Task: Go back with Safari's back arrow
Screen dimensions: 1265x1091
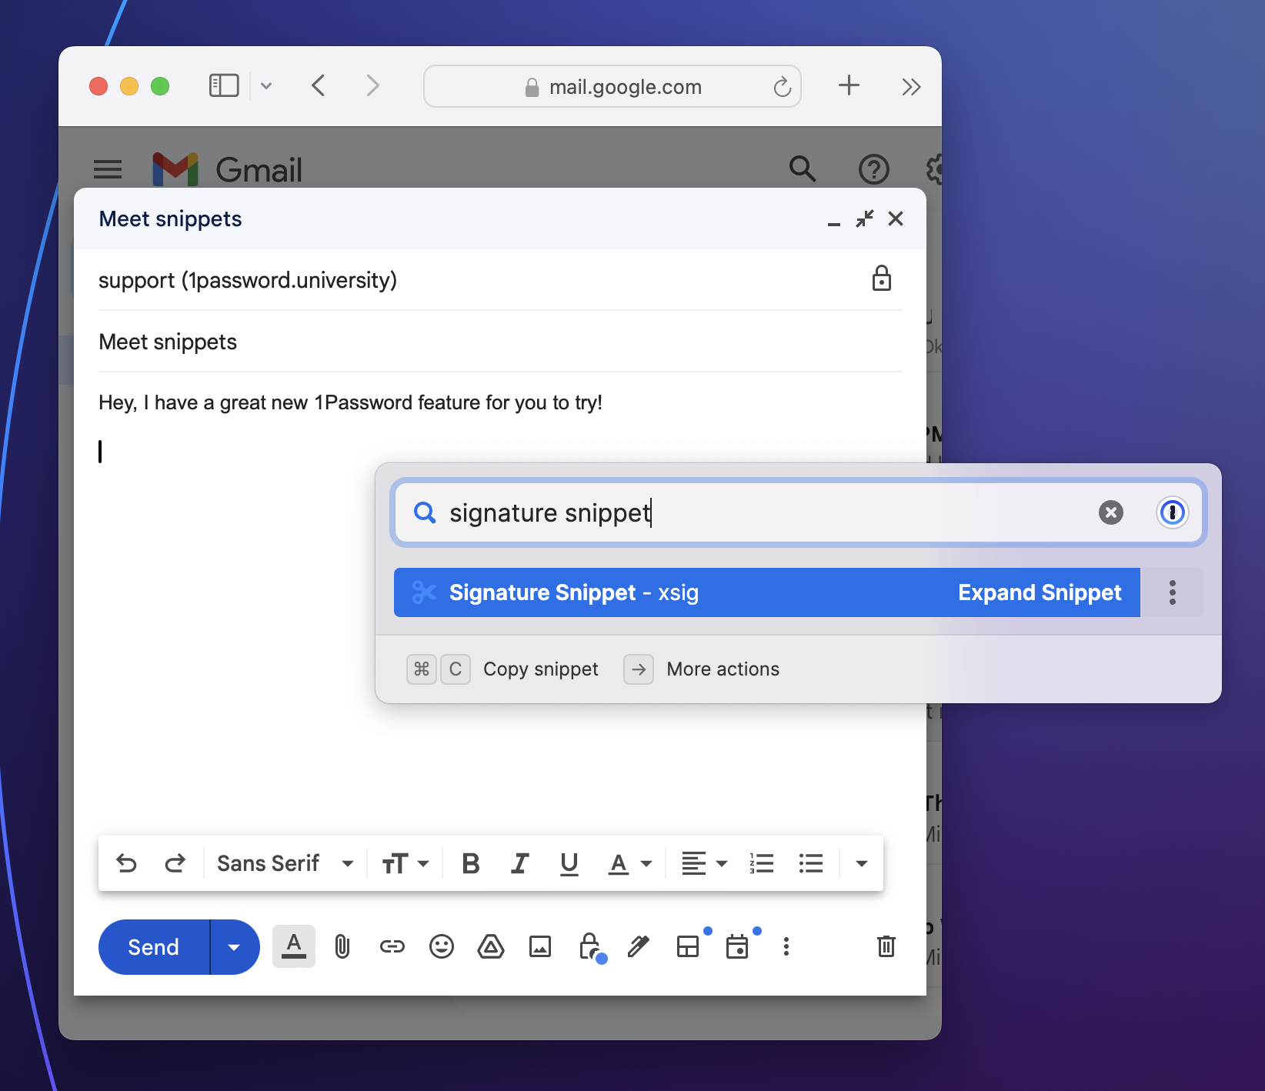Action: (319, 85)
